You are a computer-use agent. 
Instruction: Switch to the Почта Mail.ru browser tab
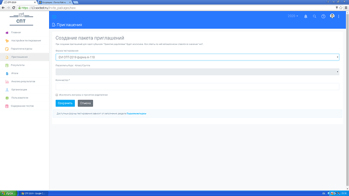point(55,2)
